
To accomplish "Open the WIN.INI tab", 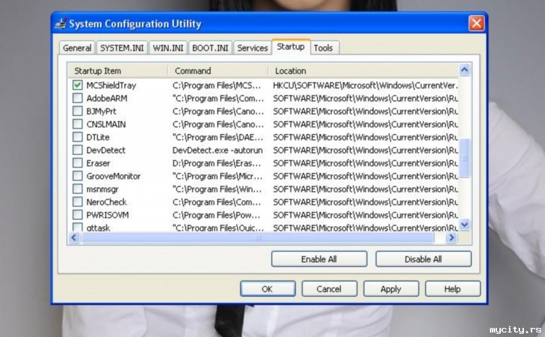I will [x=168, y=48].
